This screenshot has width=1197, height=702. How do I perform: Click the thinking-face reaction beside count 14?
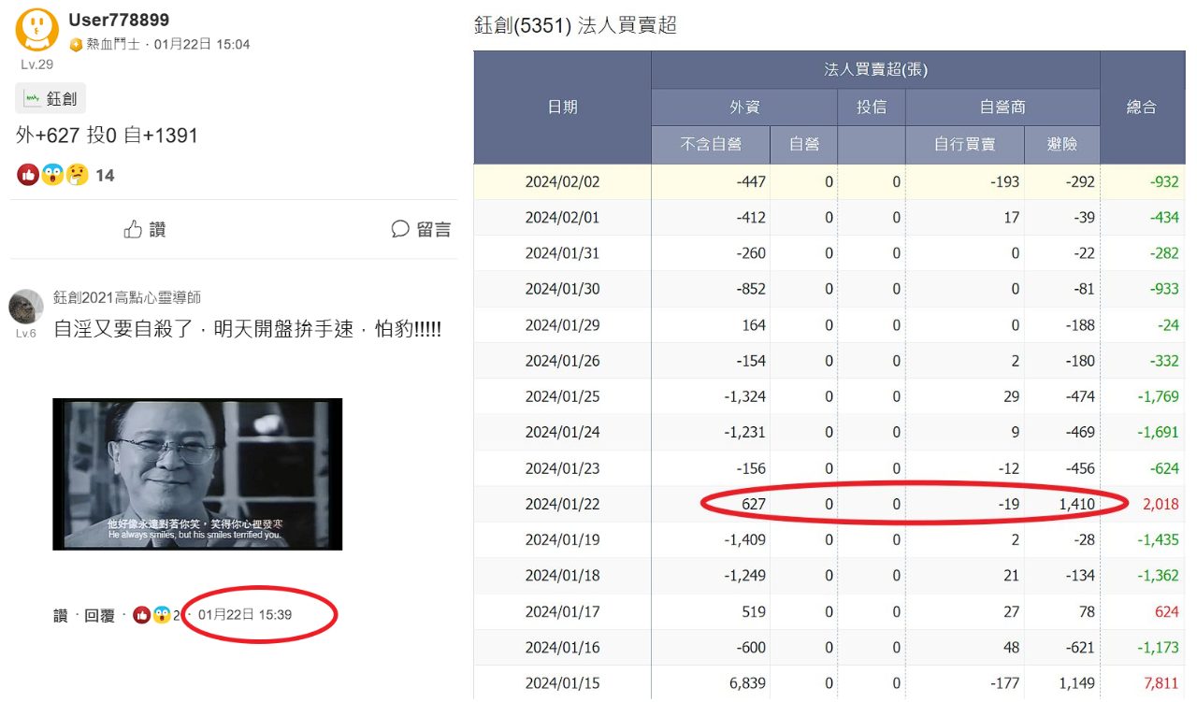point(77,175)
